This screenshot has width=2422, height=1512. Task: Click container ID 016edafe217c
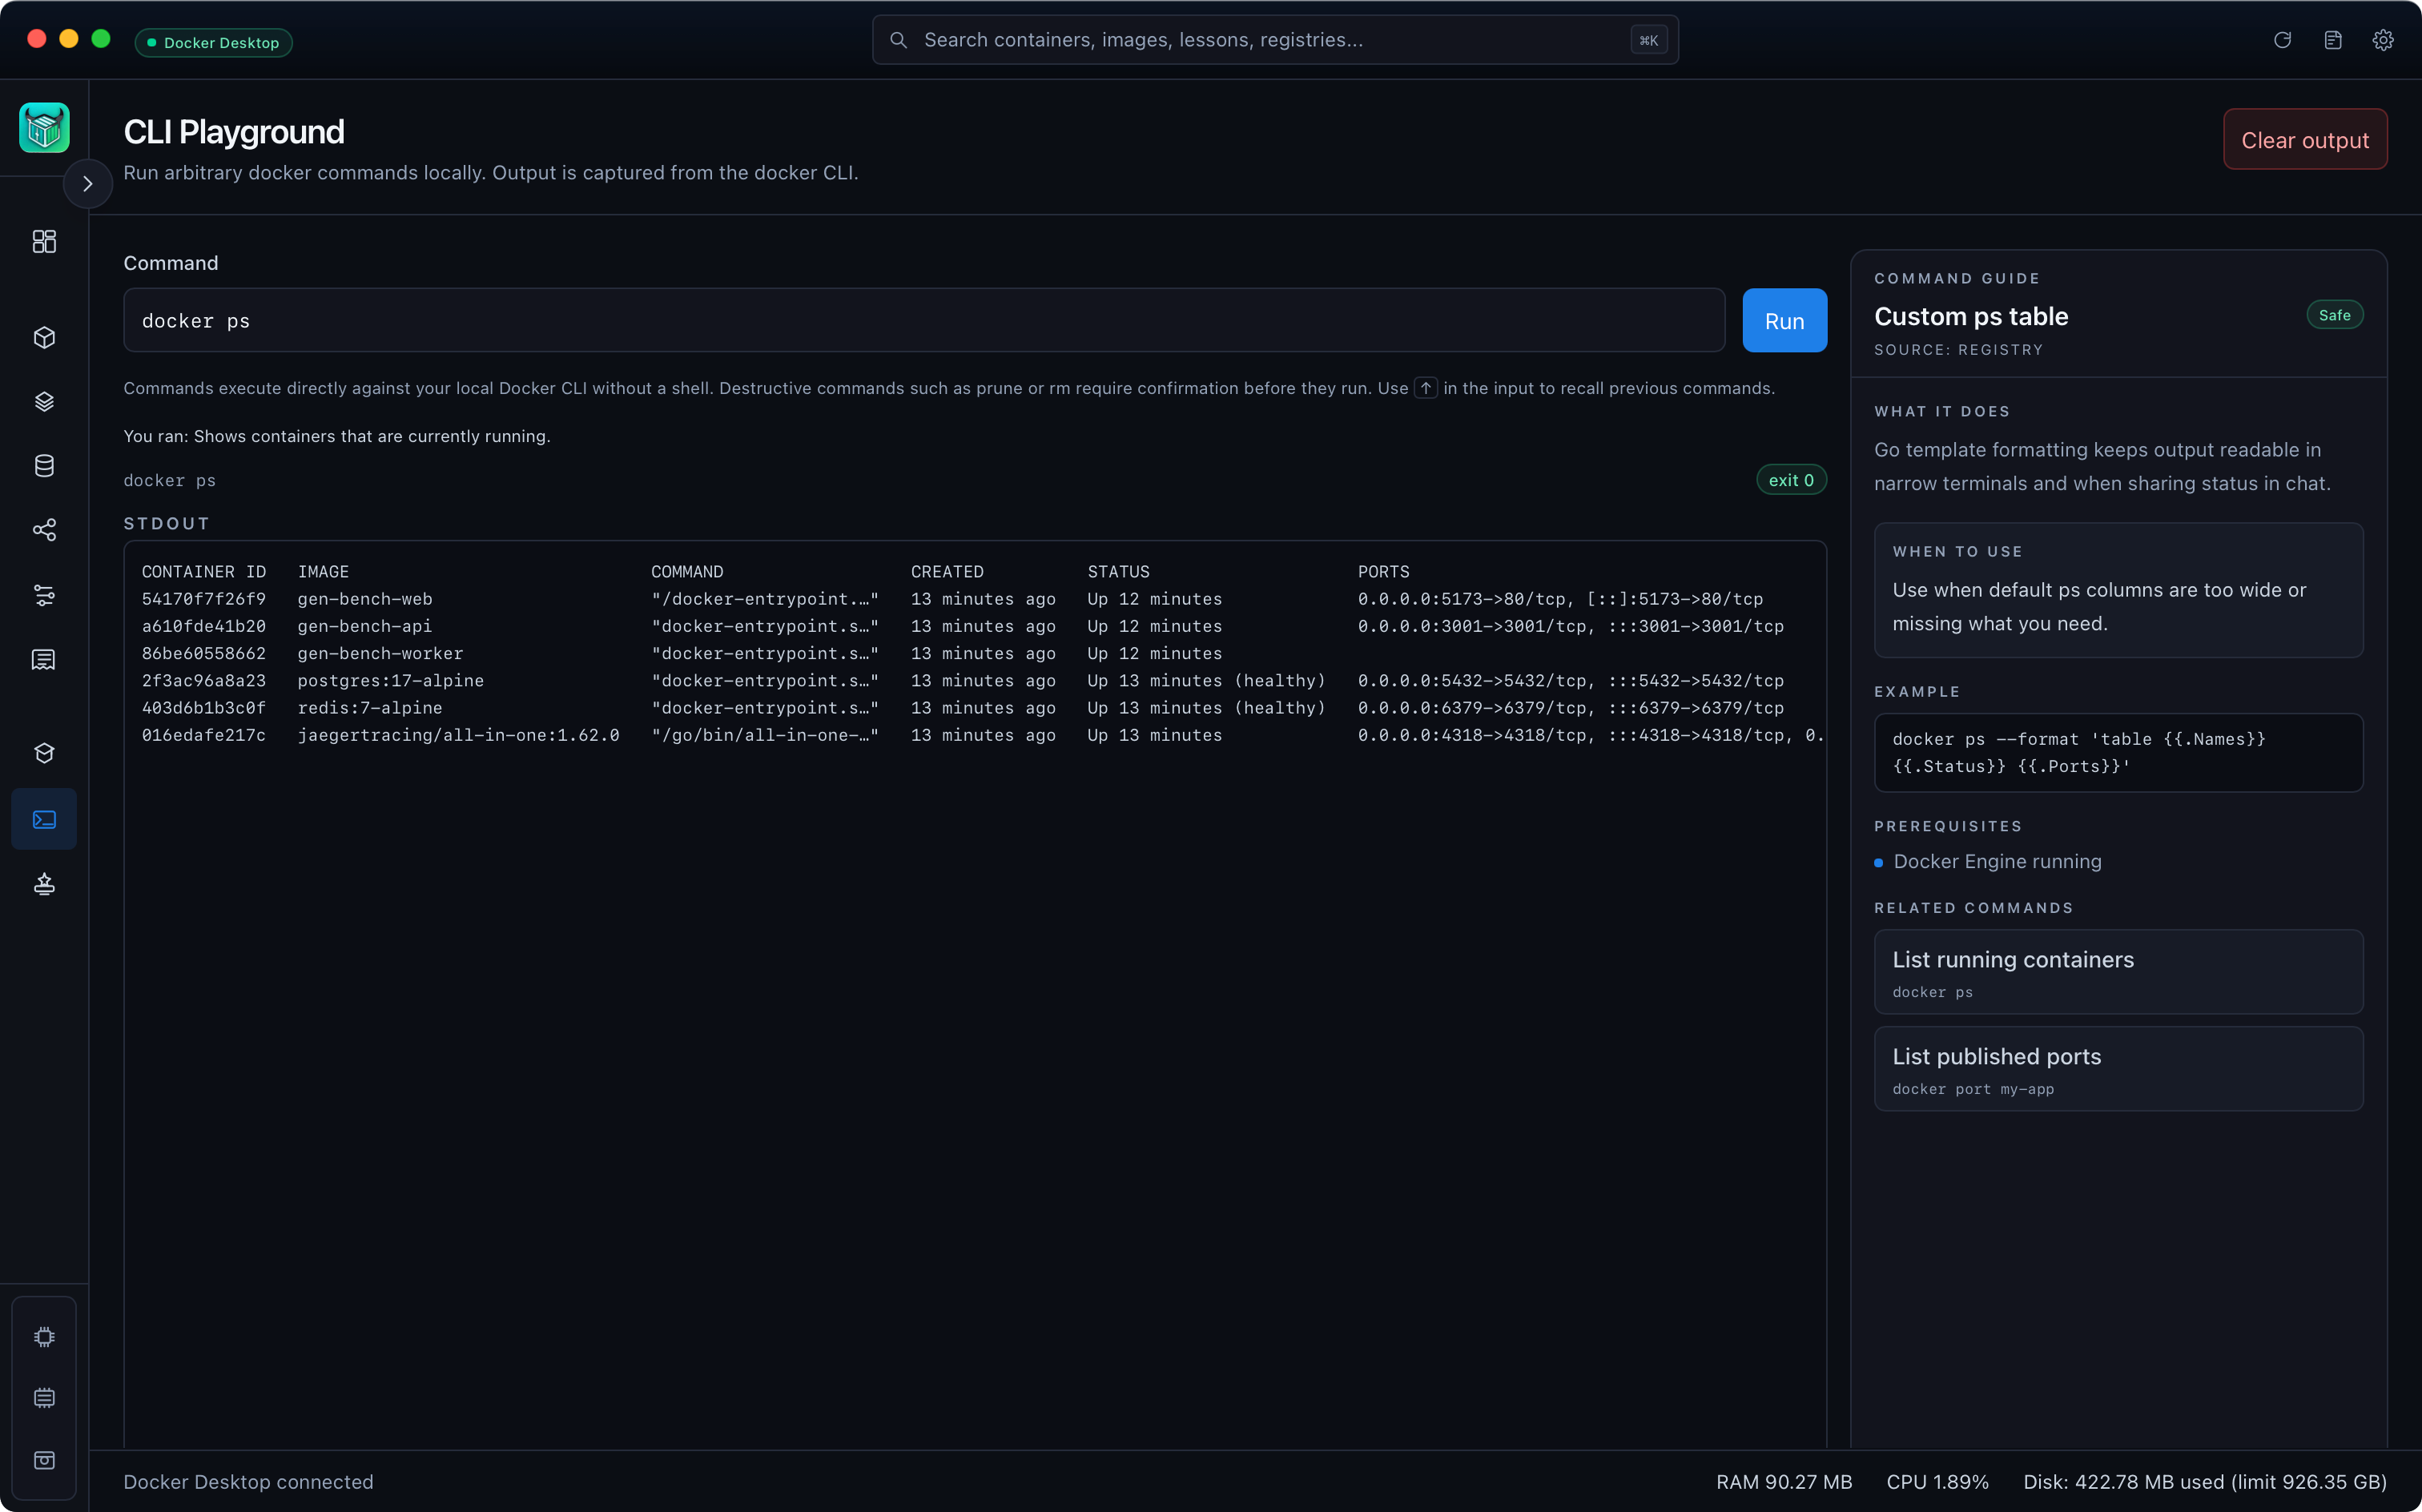click(x=204, y=735)
